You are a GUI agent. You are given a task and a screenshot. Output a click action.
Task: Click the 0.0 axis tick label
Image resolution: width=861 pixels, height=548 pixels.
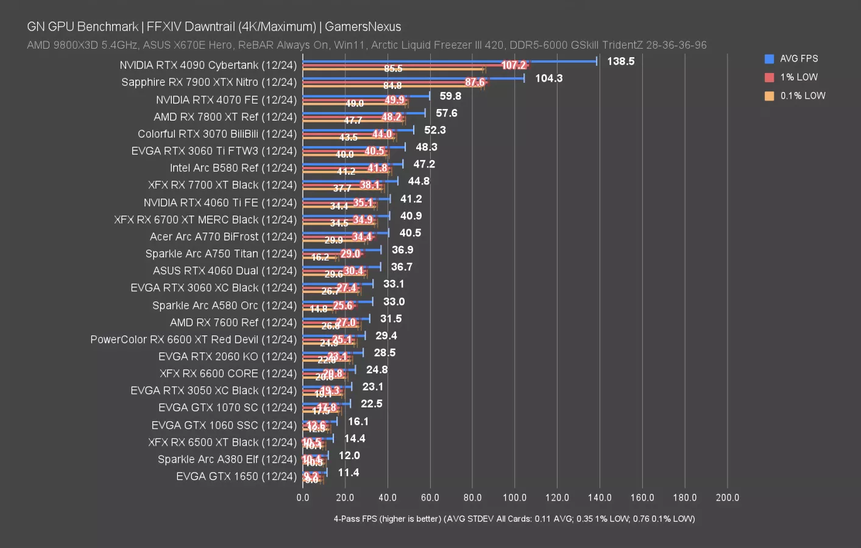click(303, 497)
